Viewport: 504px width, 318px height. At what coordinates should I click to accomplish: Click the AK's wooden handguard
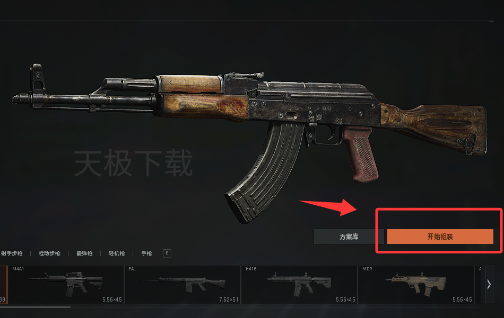[x=203, y=96]
